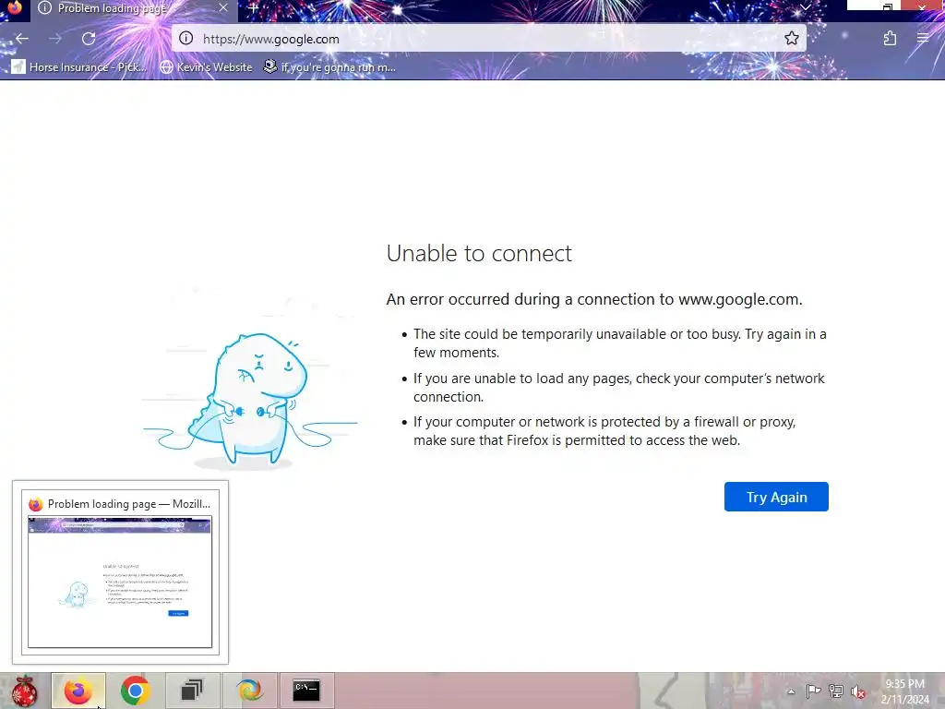Reload the page with the refresh icon
The width and height of the screenshot is (945, 709).
pos(89,39)
